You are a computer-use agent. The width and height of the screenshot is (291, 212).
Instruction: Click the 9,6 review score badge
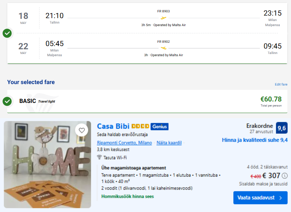click(x=282, y=128)
